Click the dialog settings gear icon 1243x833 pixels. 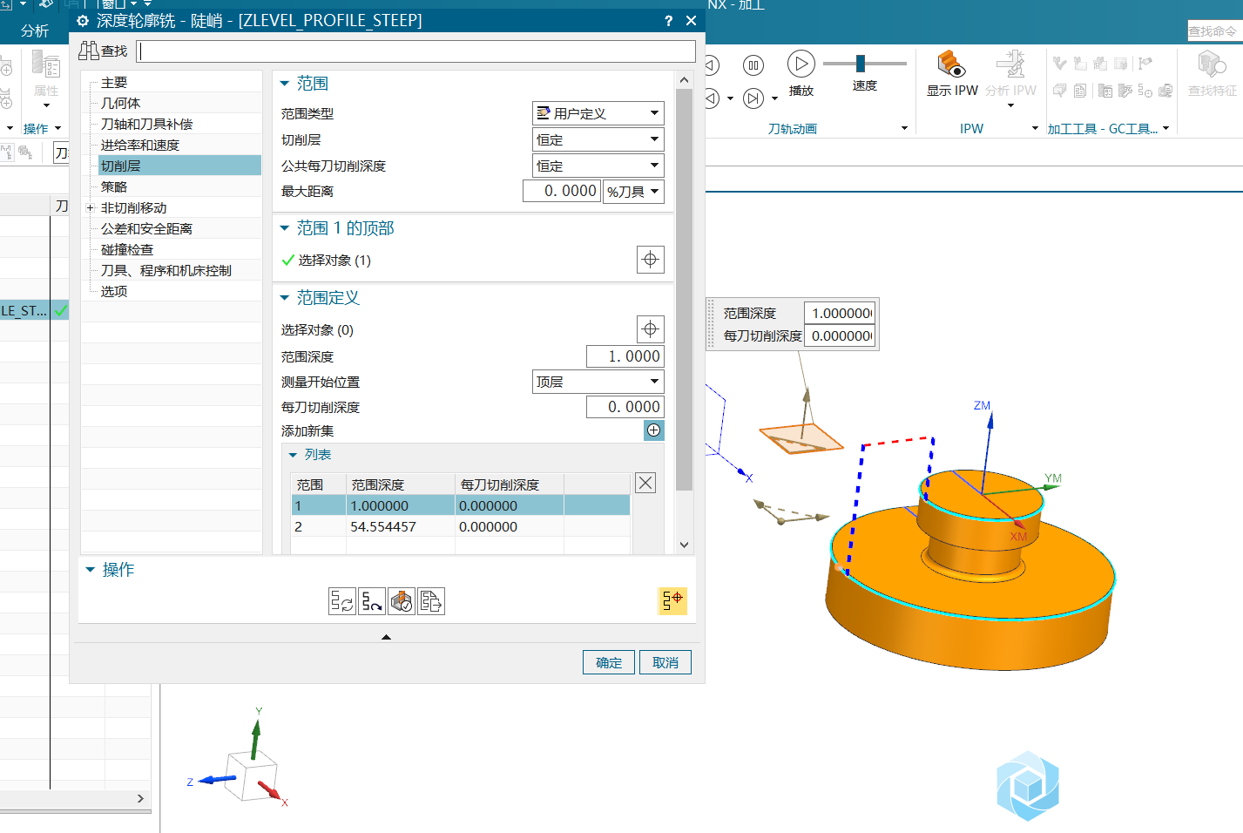click(83, 21)
